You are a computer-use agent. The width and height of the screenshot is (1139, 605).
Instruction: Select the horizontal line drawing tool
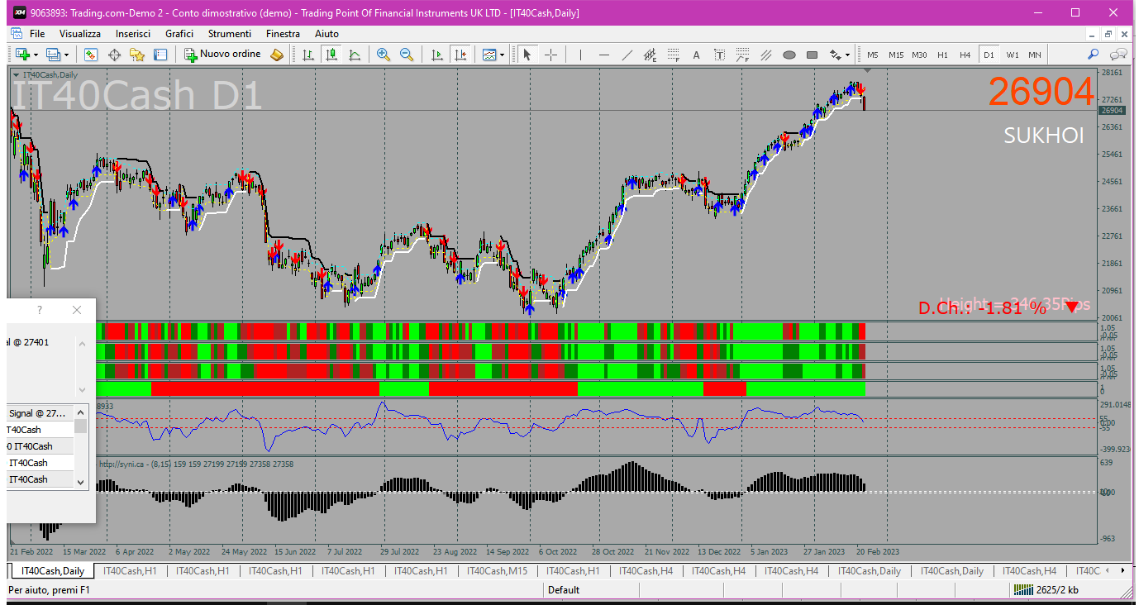tap(604, 55)
